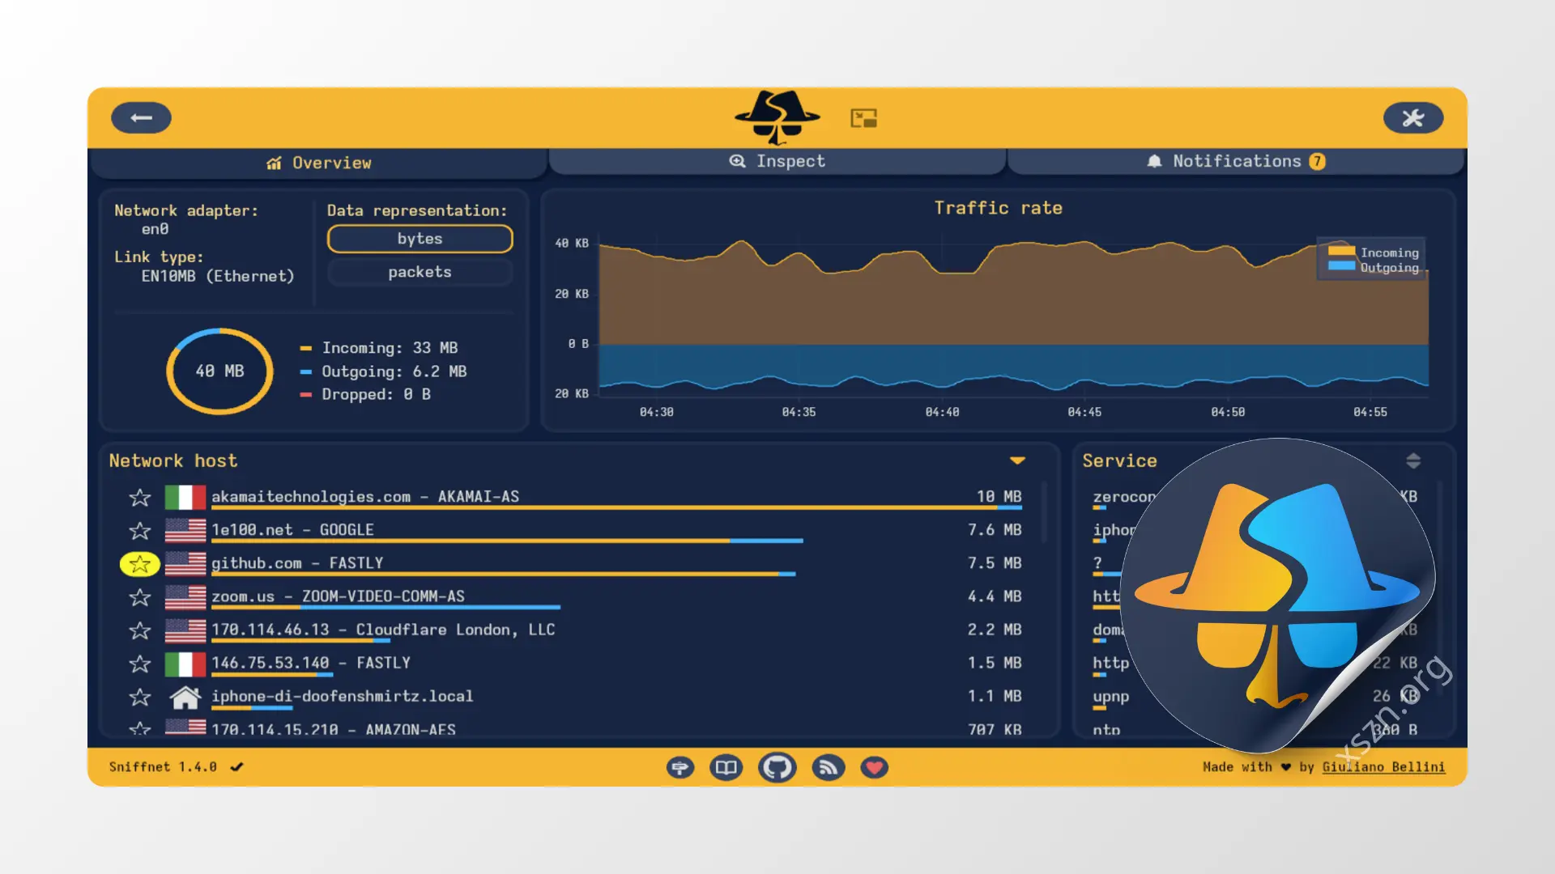1555x874 pixels.
Task: Open the wiki book icon in footer
Action: (726, 767)
